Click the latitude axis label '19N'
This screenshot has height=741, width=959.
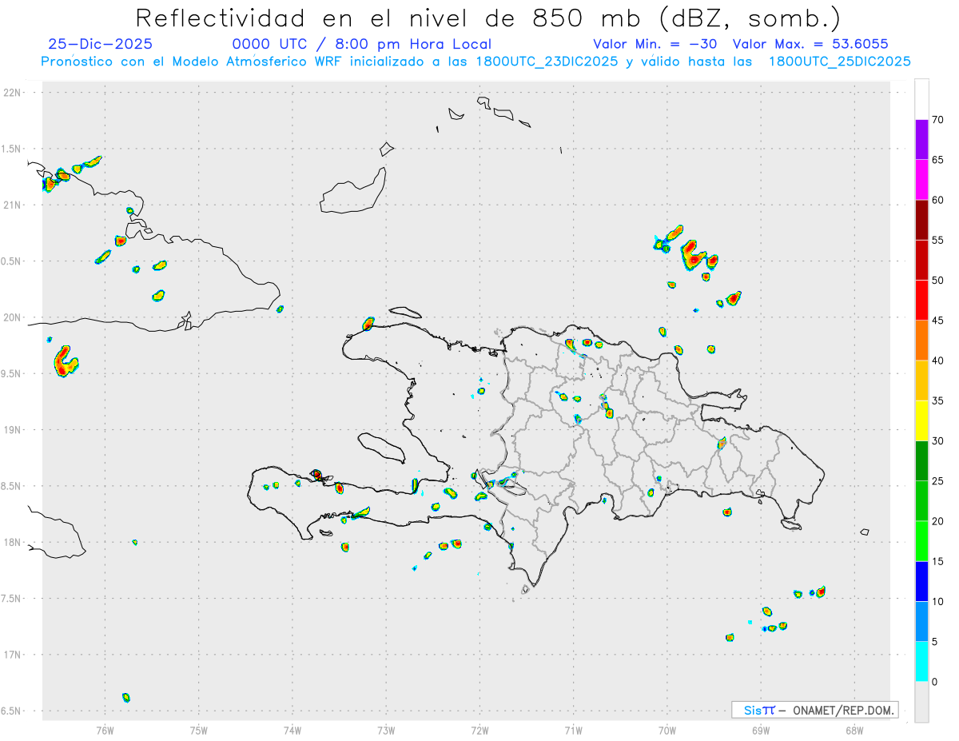(x=12, y=430)
